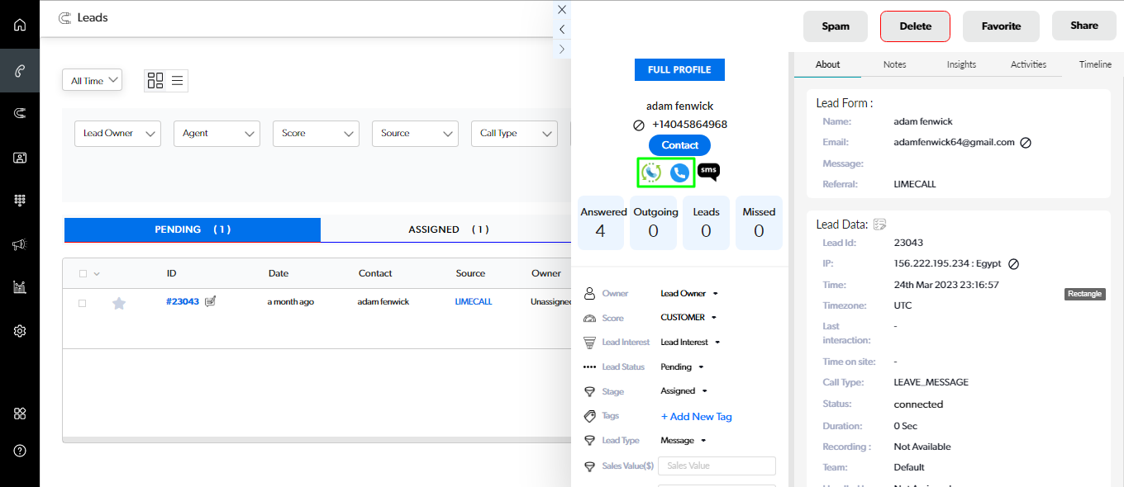The image size is (1124, 487).
Task: Open the Pending lead status dropdown
Action: click(682, 367)
